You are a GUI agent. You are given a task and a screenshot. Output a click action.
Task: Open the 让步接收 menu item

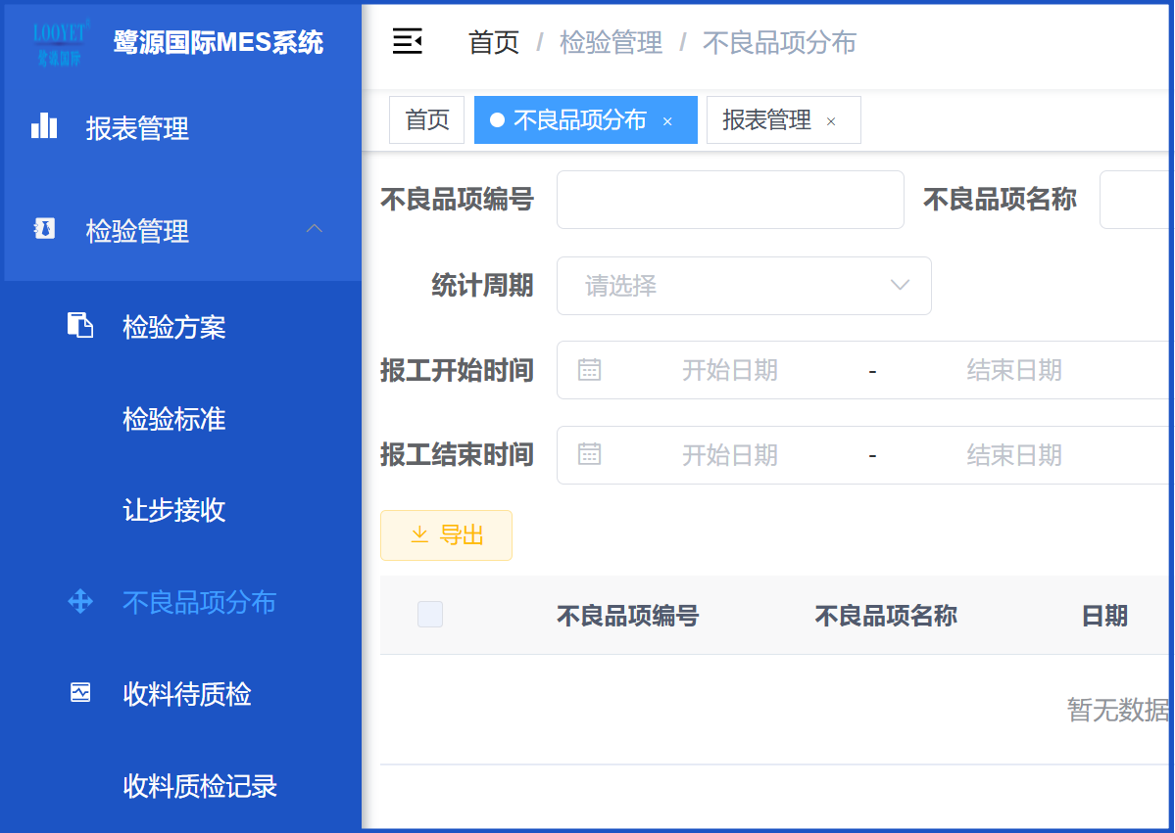(173, 510)
